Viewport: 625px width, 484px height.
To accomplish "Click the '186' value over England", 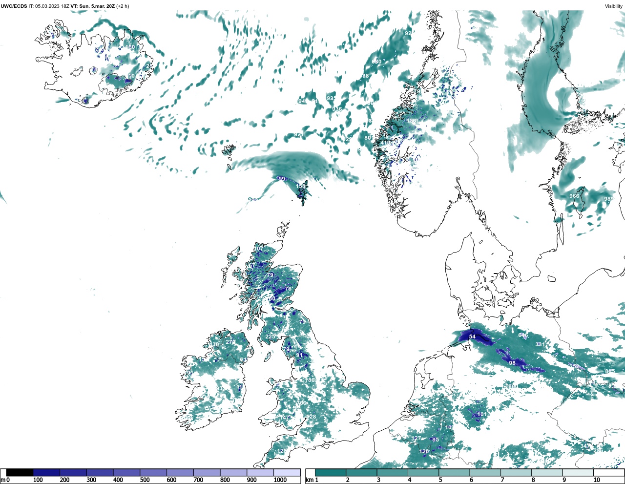I will pyautogui.click(x=311, y=380).
